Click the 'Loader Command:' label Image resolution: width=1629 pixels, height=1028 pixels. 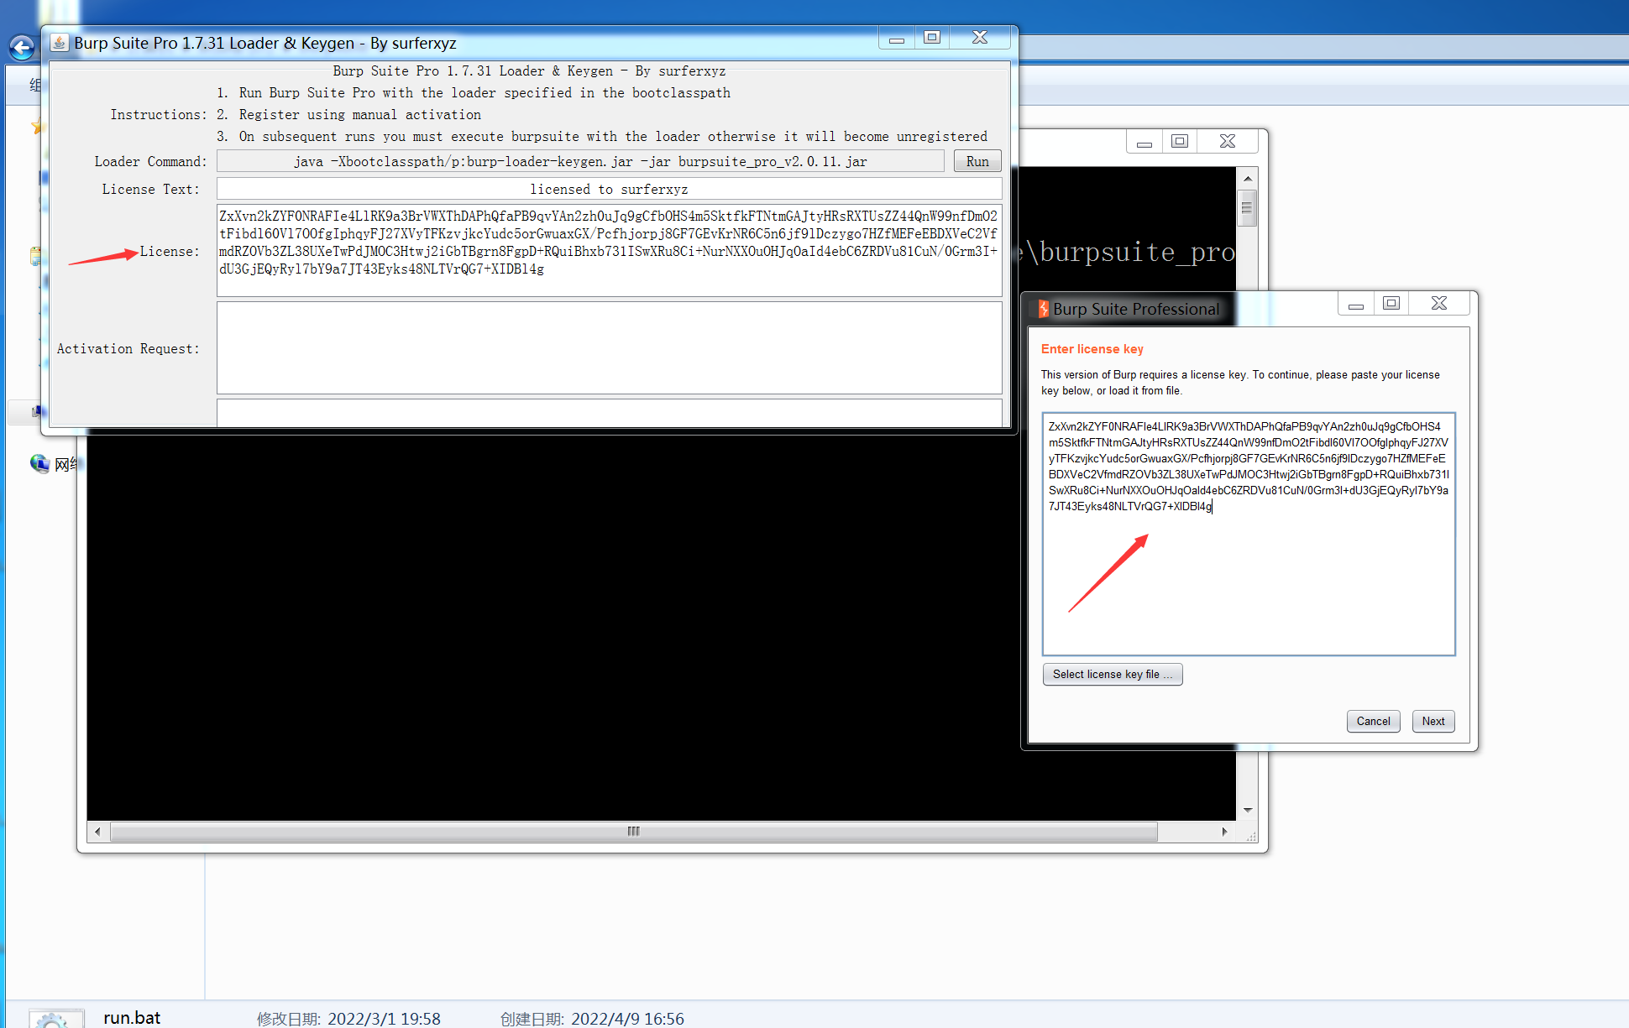[x=150, y=161]
